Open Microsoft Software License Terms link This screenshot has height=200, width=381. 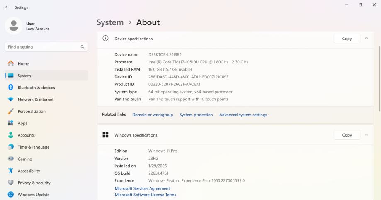tap(145, 195)
